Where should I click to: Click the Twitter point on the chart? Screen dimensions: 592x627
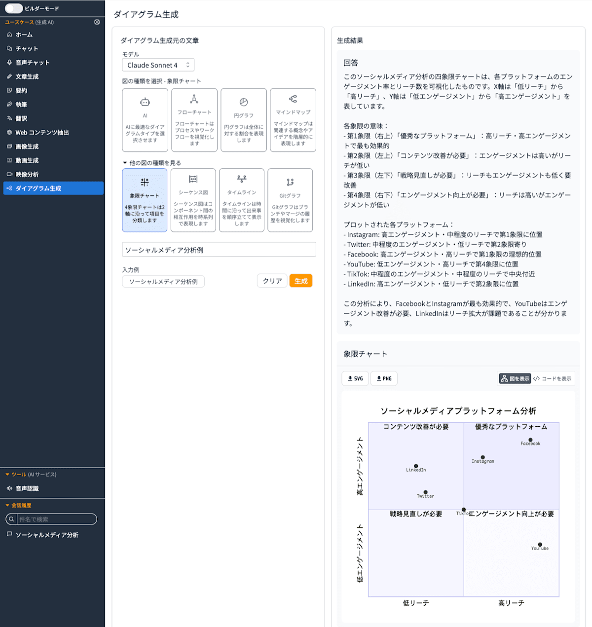(425, 492)
